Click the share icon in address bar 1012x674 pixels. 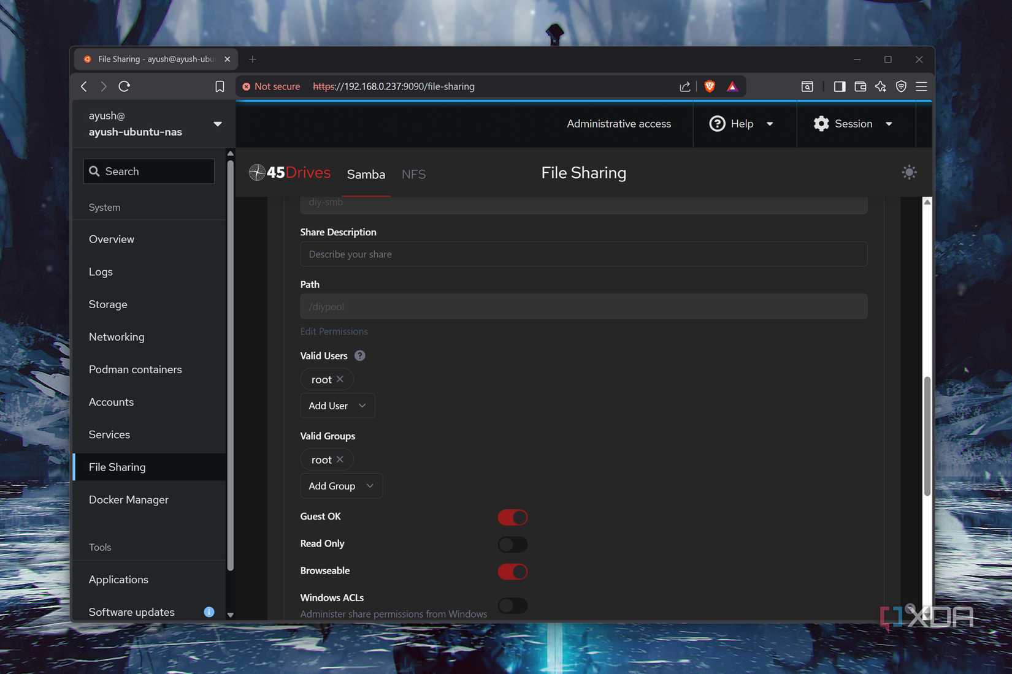[x=685, y=86]
